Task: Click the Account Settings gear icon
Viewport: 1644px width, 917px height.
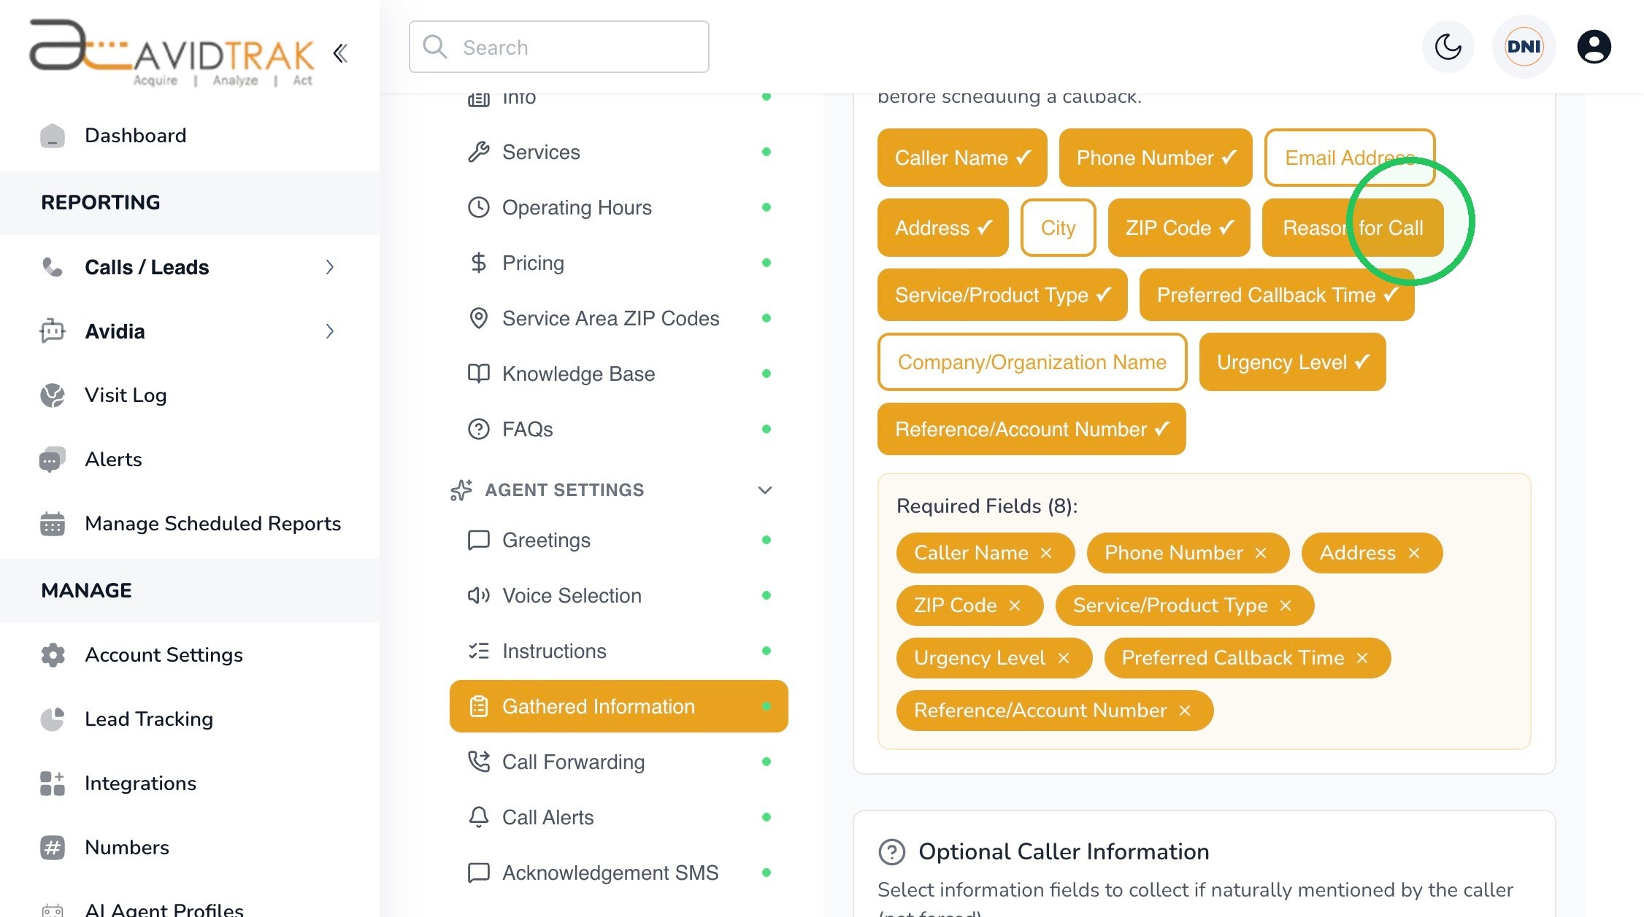Action: pyautogui.click(x=53, y=655)
